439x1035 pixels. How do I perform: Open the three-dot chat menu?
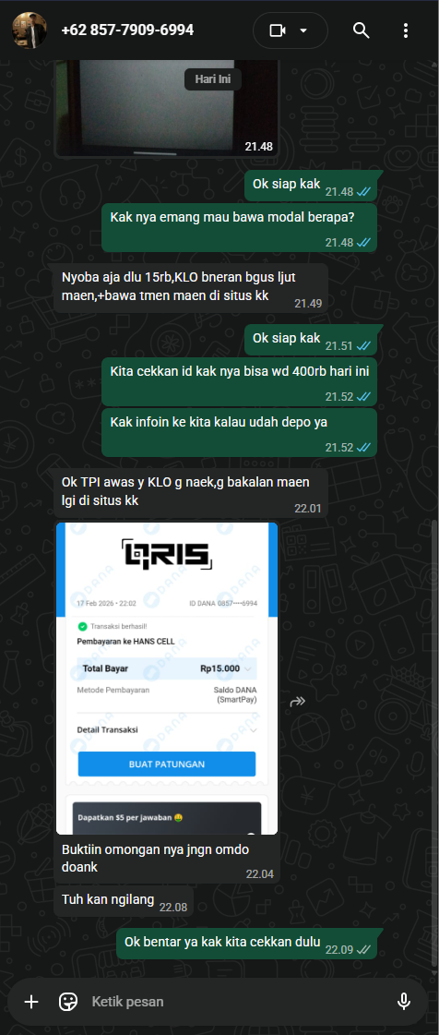[x=406, y=30]
